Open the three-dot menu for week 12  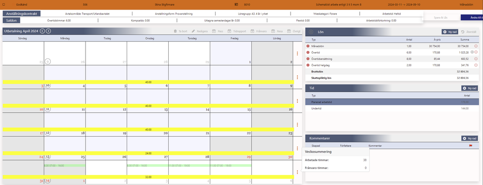tap(297, 125)
